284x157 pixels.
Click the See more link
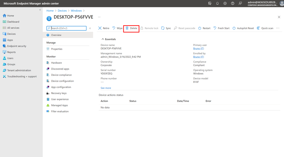[x=106, y=88]
